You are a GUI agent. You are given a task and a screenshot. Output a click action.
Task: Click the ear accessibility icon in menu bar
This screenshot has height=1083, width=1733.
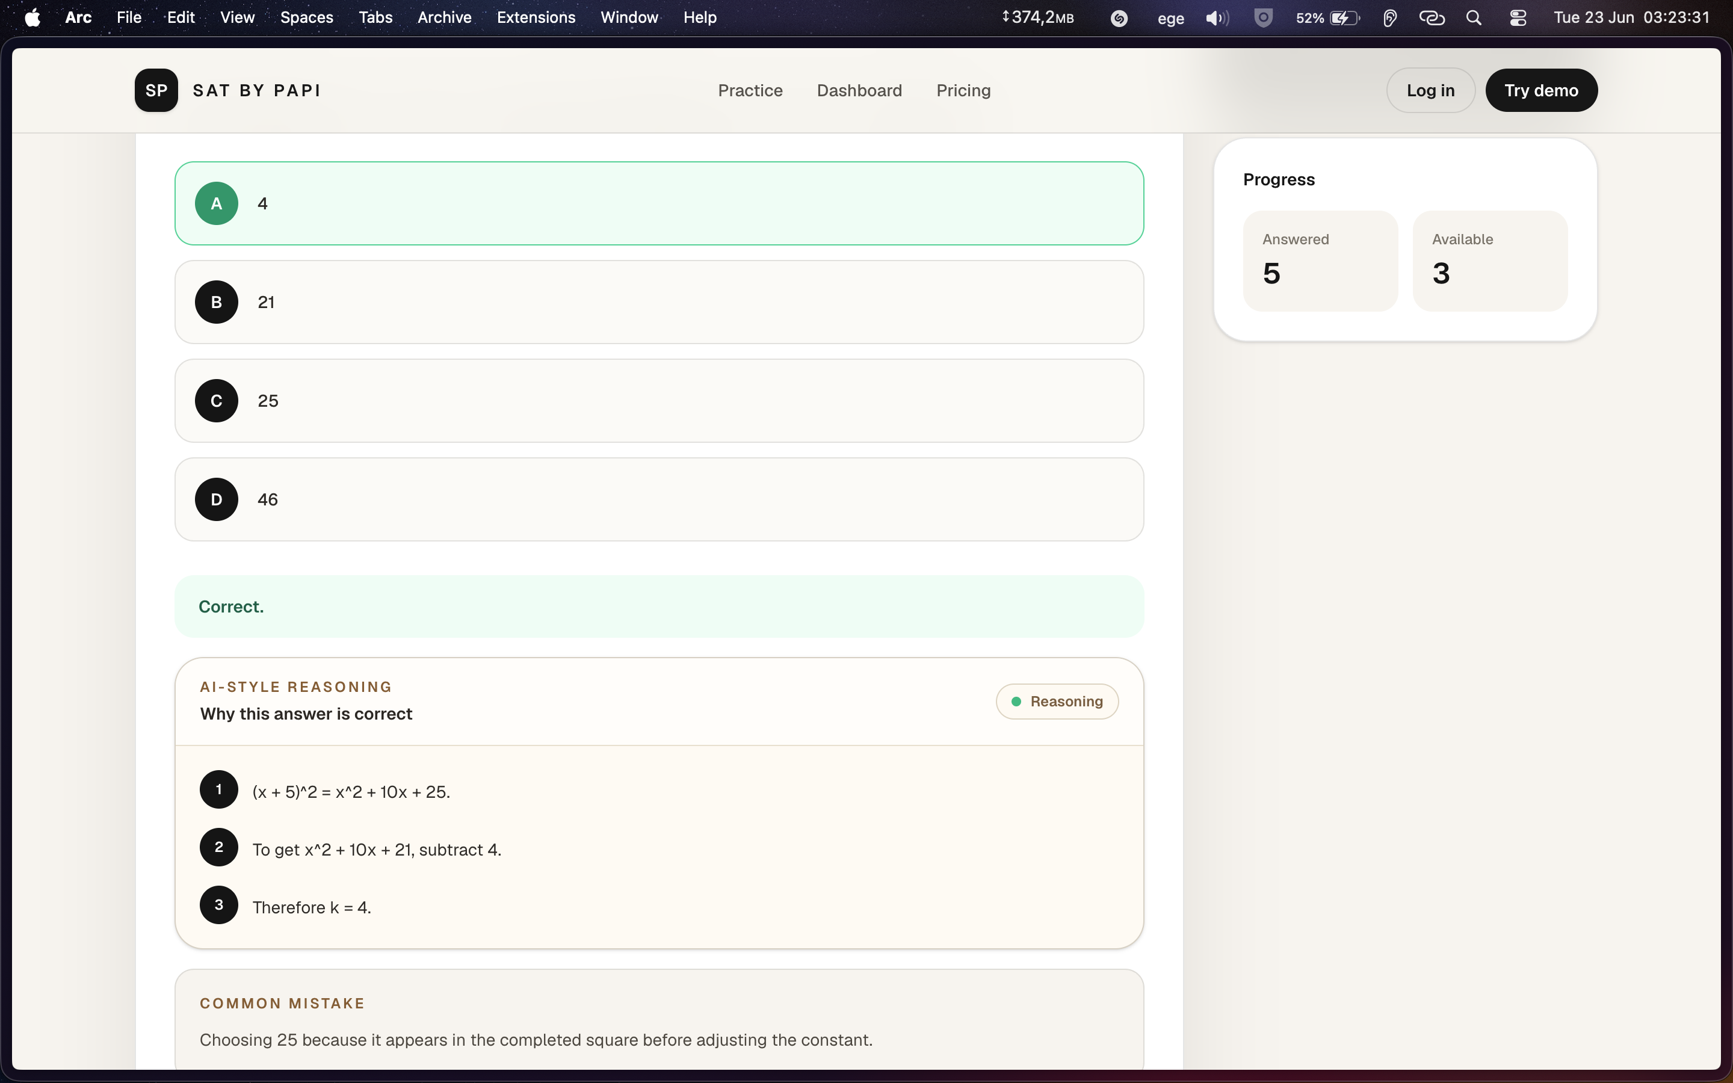[x=1389, y=19]
